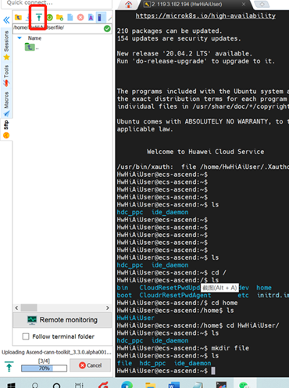The image size is (289, 388).
Task: Open Windows taskbar search
Action: (x=35, y=385)
